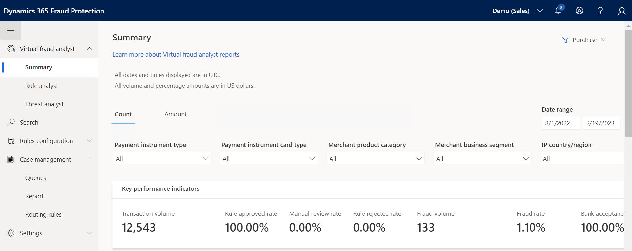Click the vertical page scrollbar thumb

coord(628,83)
